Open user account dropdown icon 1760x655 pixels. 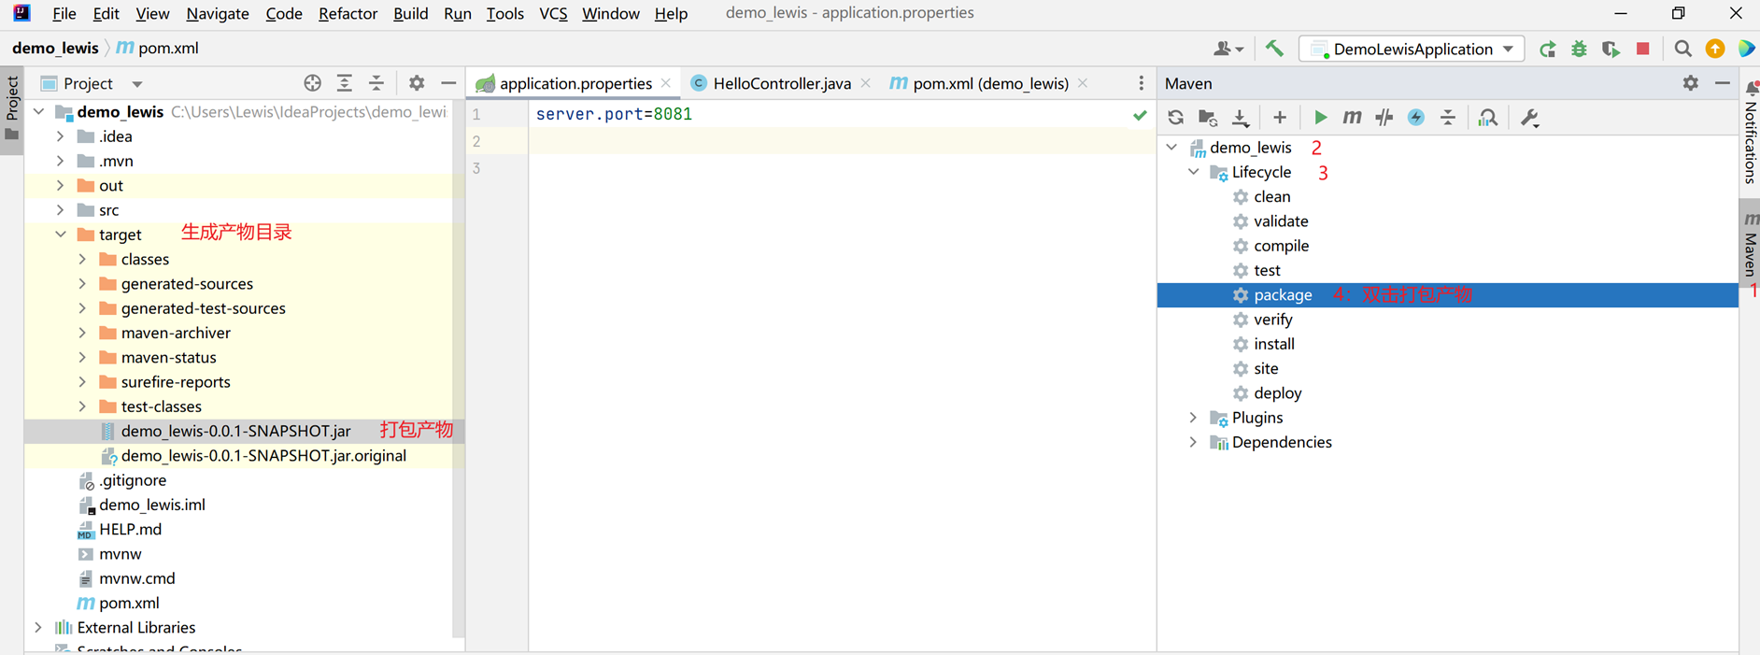1228,49
